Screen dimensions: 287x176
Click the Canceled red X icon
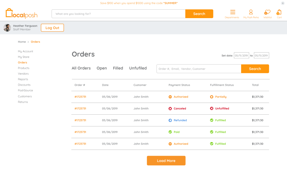pyautogui.click(x=170, y=109)
